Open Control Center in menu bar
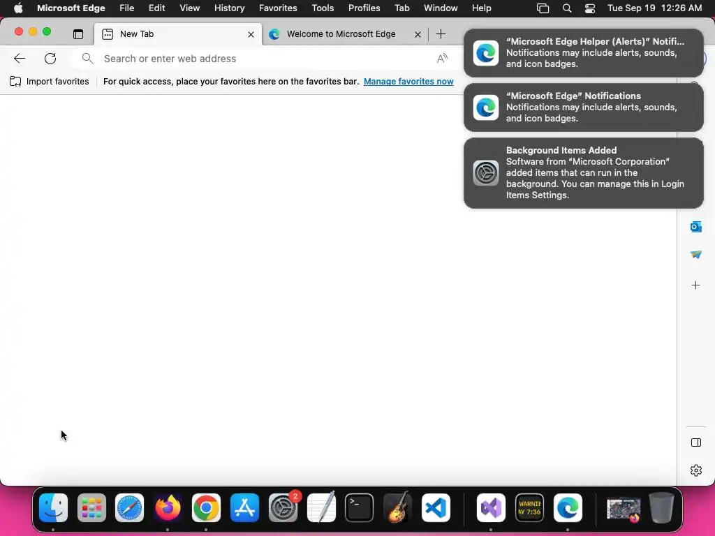 coord(590,8)
